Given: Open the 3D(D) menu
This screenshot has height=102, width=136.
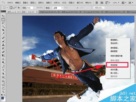Looking at the screenshot, I should [64, 3].
